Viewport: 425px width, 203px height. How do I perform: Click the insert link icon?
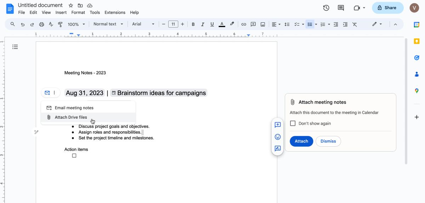pos(244,24)
